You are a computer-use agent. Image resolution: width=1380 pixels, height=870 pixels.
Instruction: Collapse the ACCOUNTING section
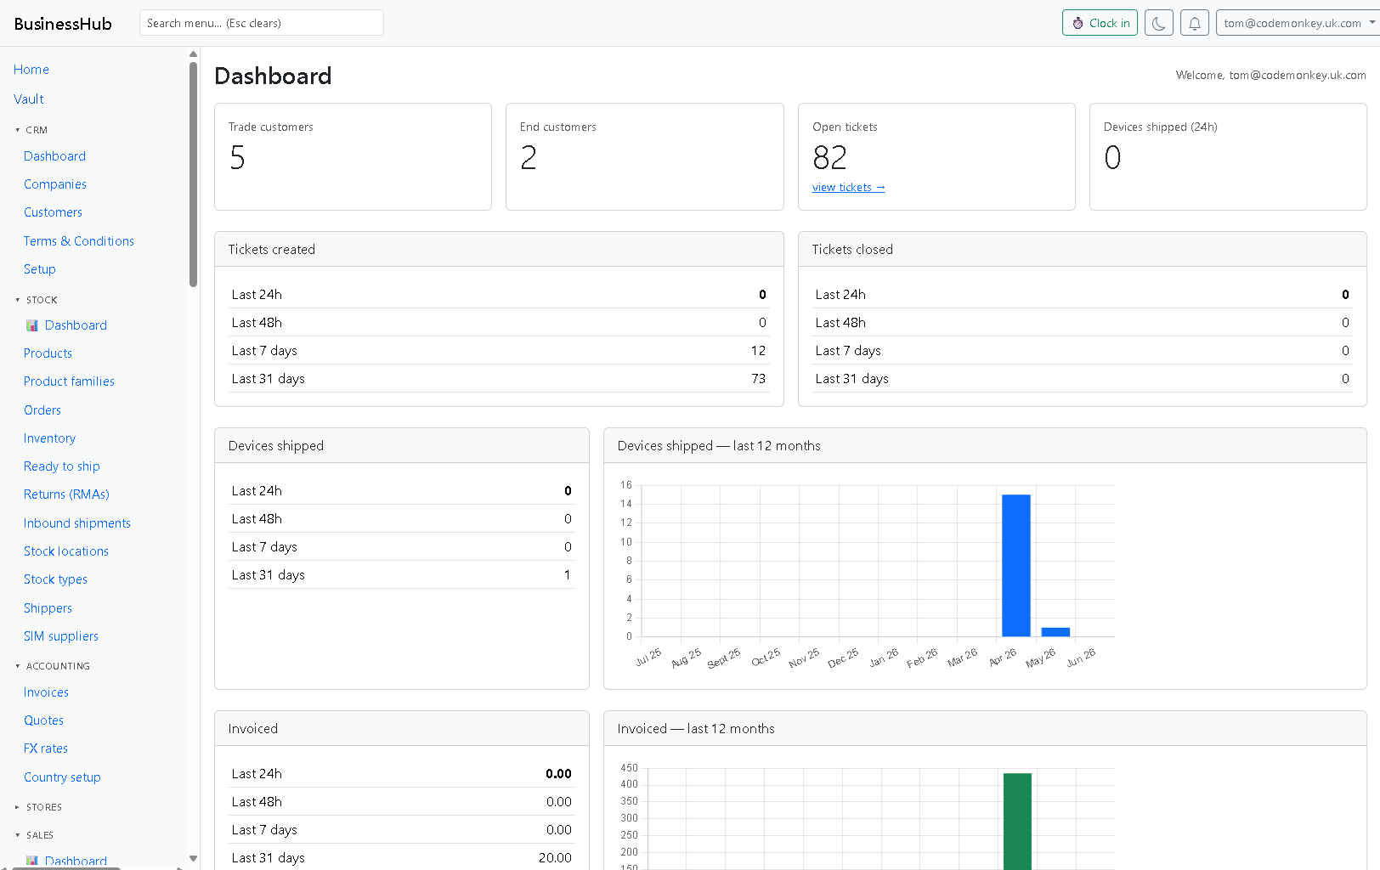[53, 666]
